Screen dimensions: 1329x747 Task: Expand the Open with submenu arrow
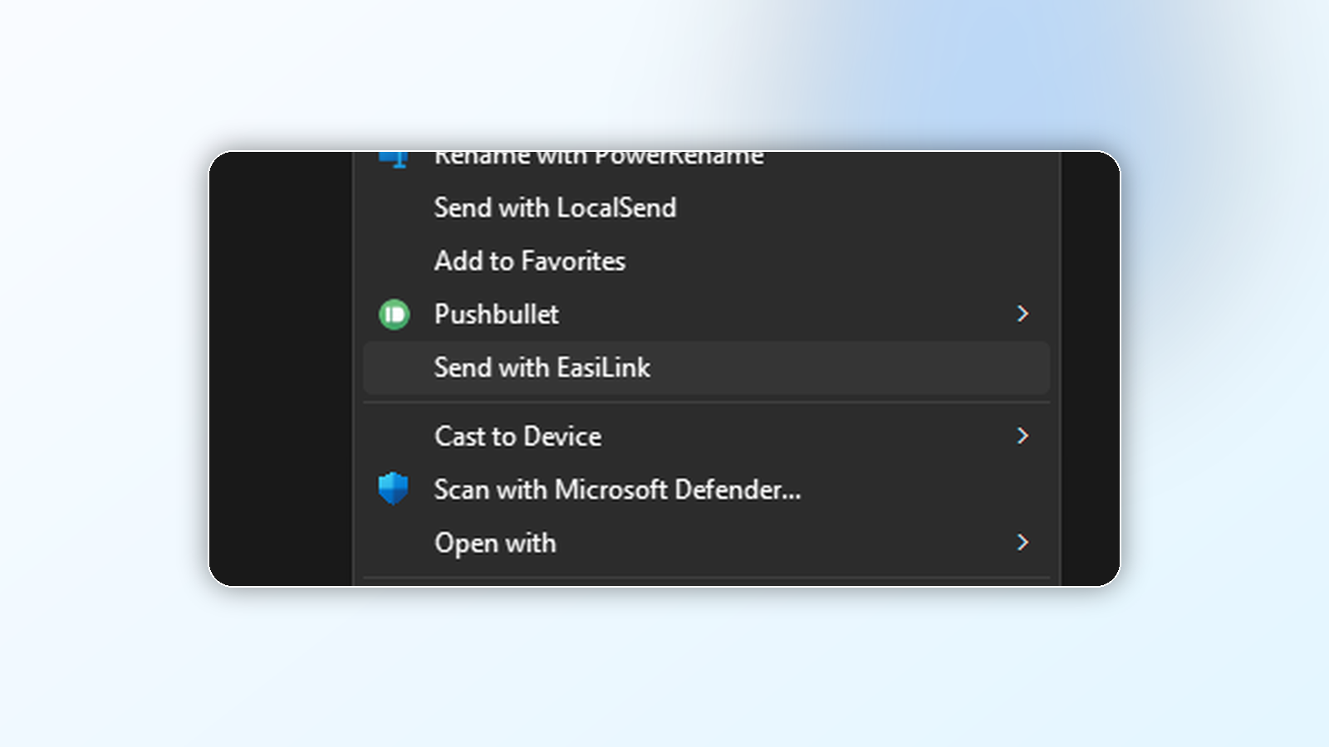tap(1022, 542)
